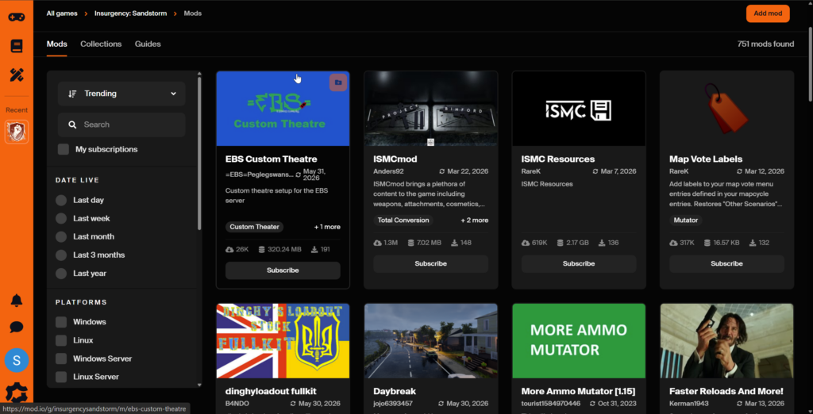Open the ISMCmod title link
Screen dimensions: 813x414
(x=395, y=159)
